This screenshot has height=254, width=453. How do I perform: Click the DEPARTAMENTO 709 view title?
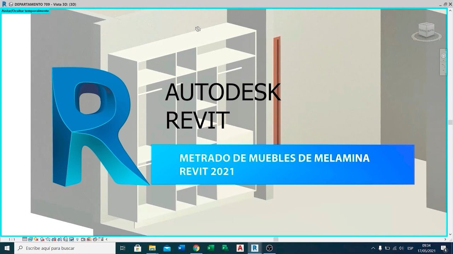coord(45,4)
